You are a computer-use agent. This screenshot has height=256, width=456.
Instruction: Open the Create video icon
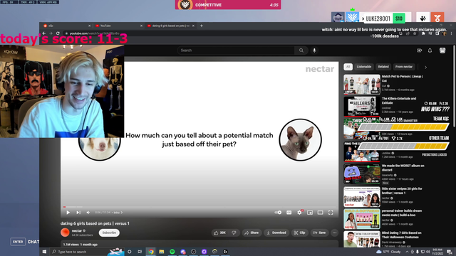(x=419, y=50)
